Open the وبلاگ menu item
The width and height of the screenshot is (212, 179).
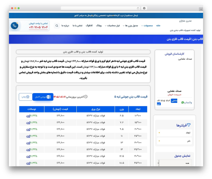point(99,25)
